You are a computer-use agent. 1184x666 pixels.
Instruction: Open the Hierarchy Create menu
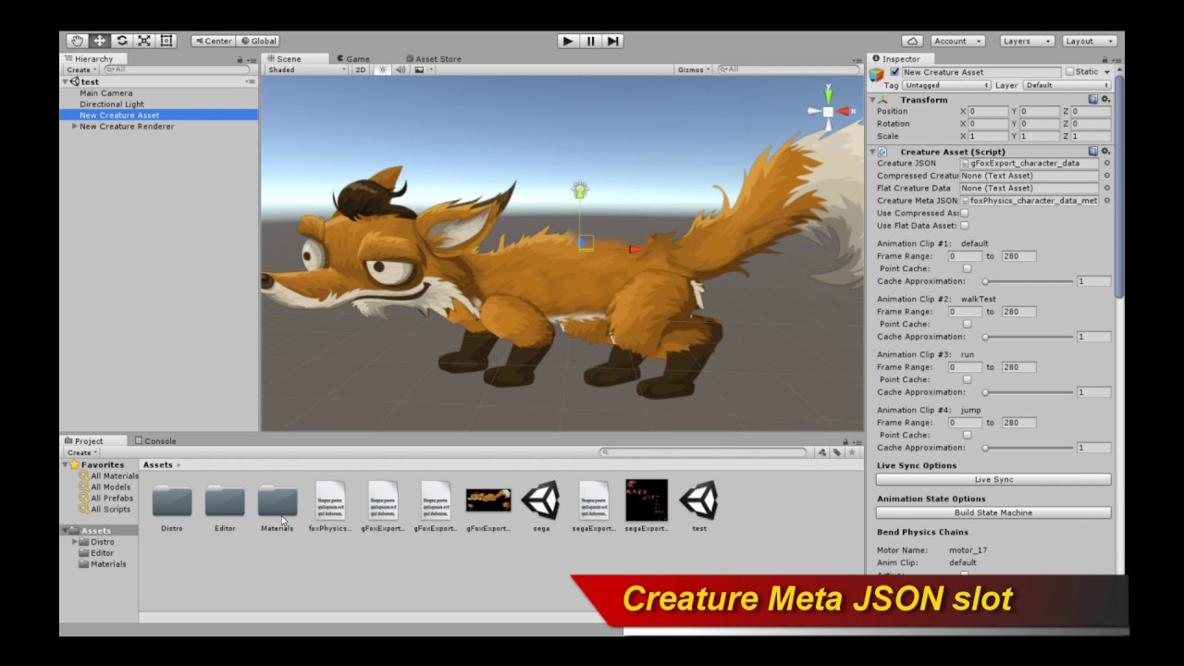pos(81,69)
